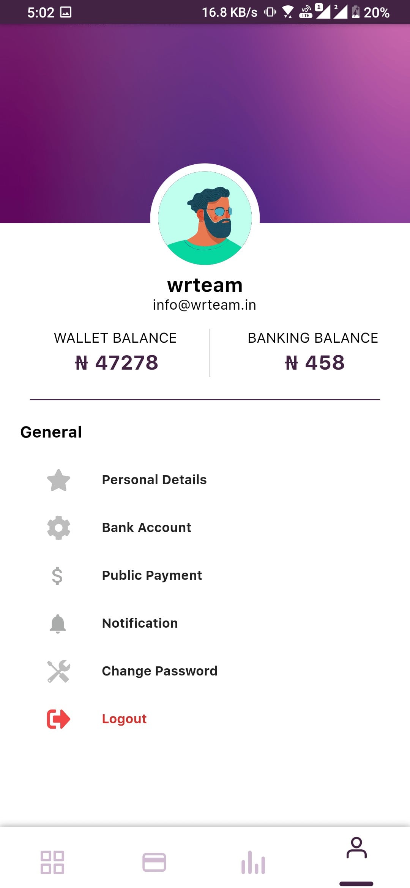Select Change Password
This screenshot has width=410, height=888.
[x=159, y=671]
